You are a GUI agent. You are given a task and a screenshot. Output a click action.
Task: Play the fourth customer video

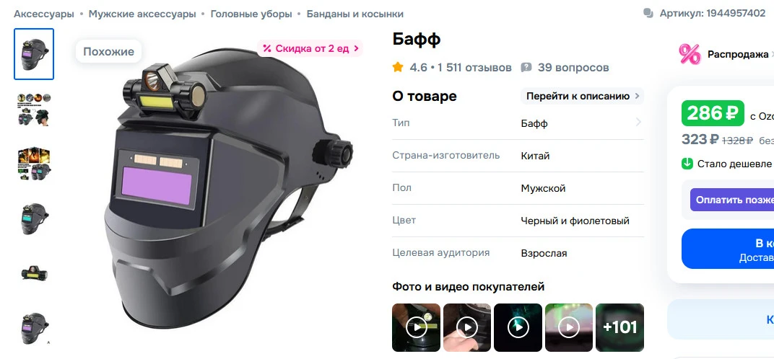tap(569, 327)
